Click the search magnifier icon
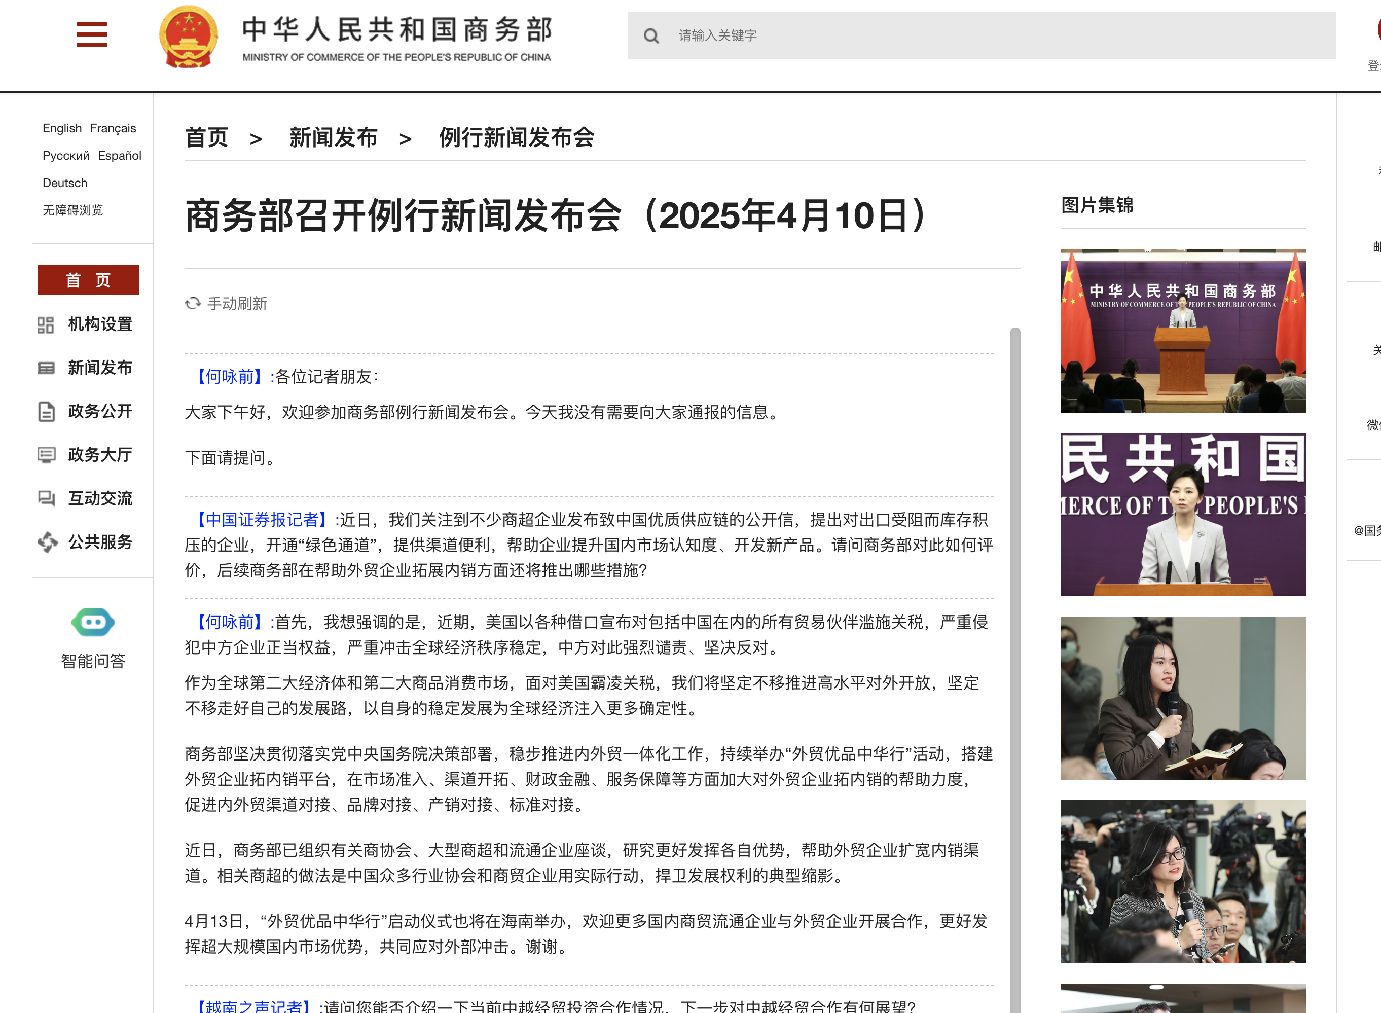 [651, 36]
